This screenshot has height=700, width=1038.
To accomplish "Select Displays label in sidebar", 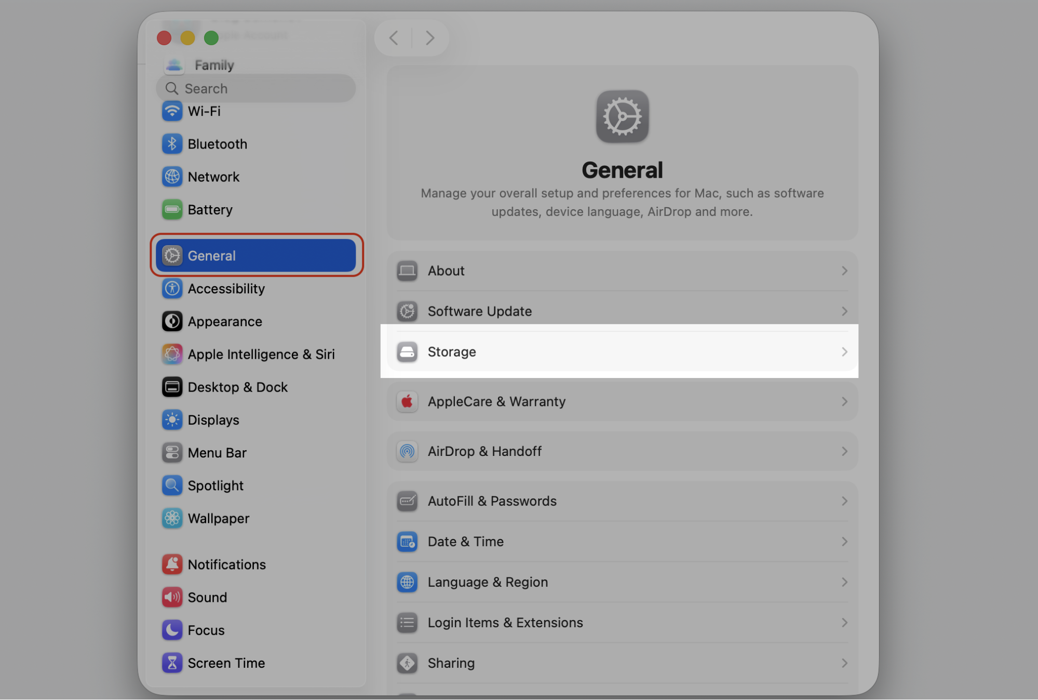I will pos(213,420).
